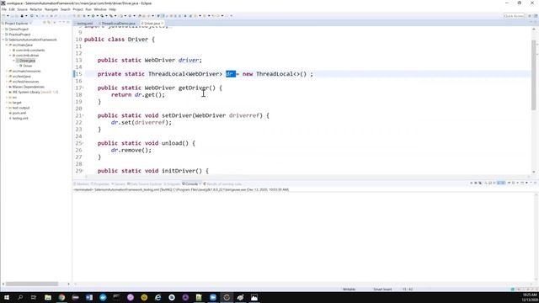
Task: Fold the unload method at line 25
Action: pos(83,143)
